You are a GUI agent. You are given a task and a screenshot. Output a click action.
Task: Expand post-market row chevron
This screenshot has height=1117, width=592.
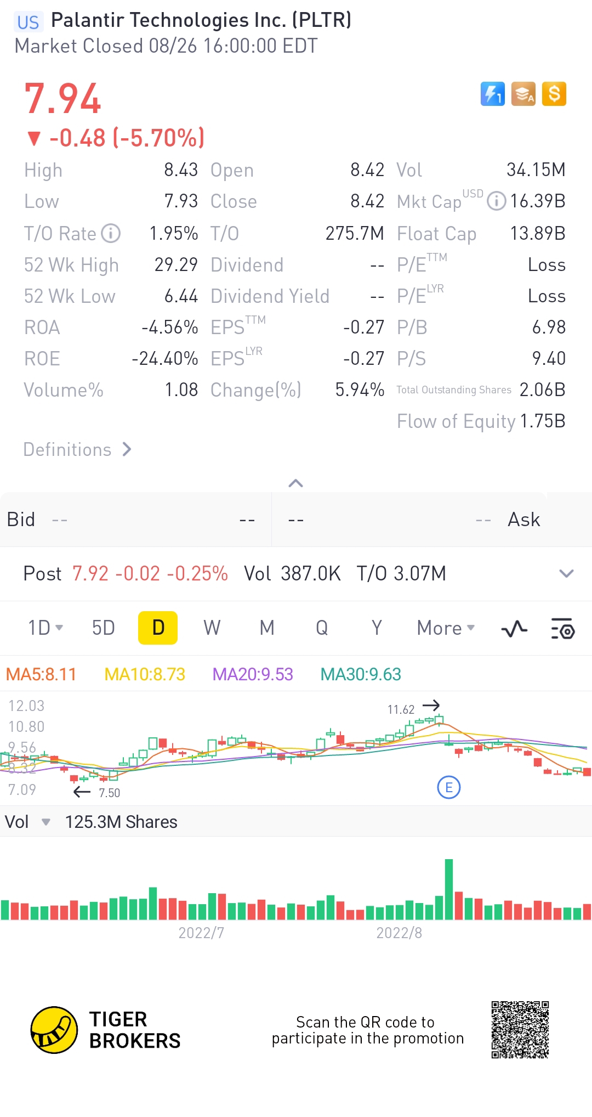[x=566, y=573]
